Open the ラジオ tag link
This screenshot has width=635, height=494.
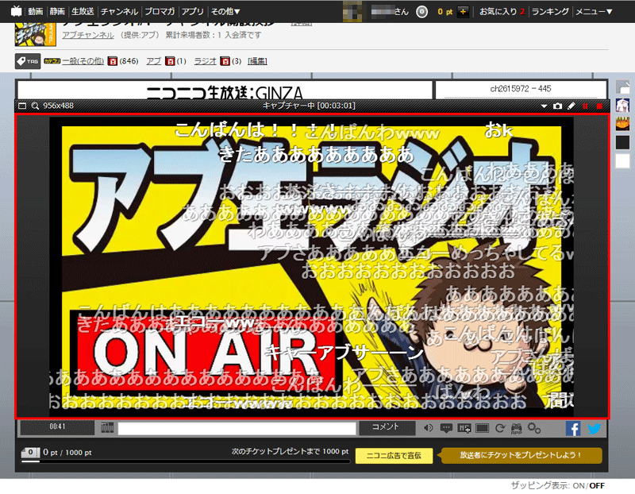tap(205, 61)
